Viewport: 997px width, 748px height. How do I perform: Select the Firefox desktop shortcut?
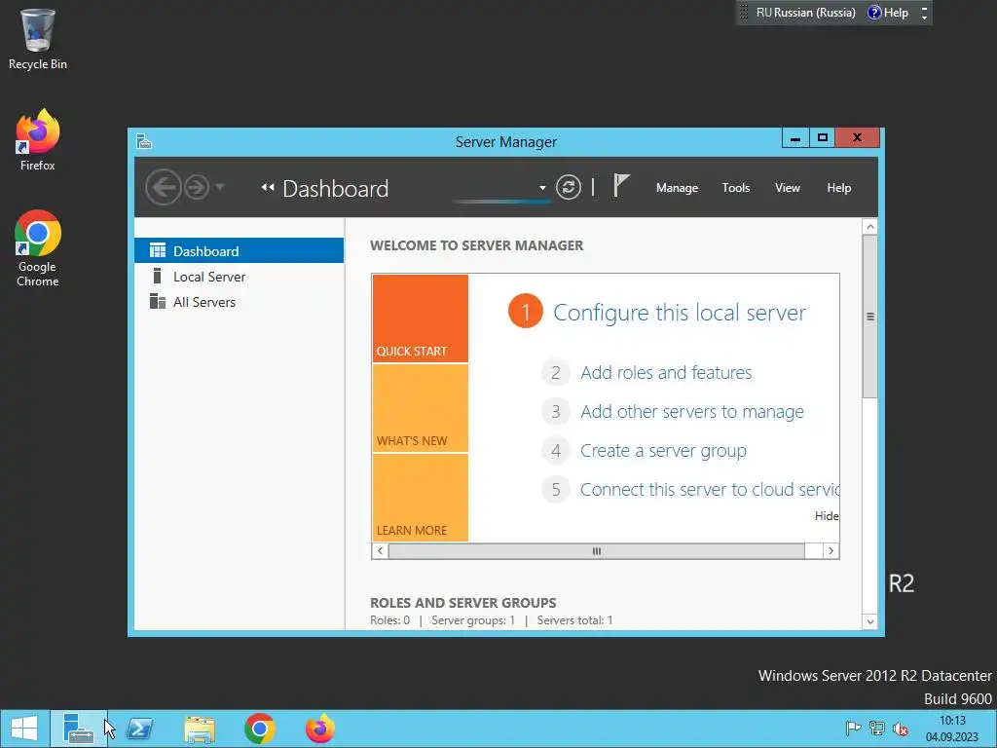pos(38,140)
